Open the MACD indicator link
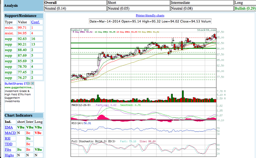 [x=10, y=133]
